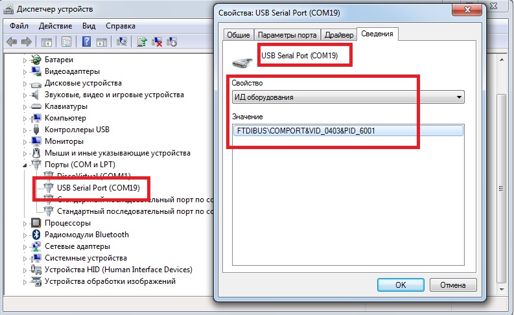The image size is (514, 315).
Task: Select the lower Стандартный последовательный порт item
Action: coord(135,211)
